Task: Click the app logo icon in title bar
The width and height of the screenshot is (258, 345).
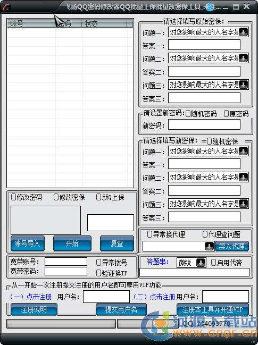Action: point(6,7)
